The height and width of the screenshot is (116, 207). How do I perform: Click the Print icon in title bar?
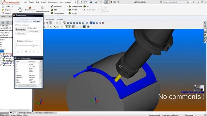coord(96,2)
